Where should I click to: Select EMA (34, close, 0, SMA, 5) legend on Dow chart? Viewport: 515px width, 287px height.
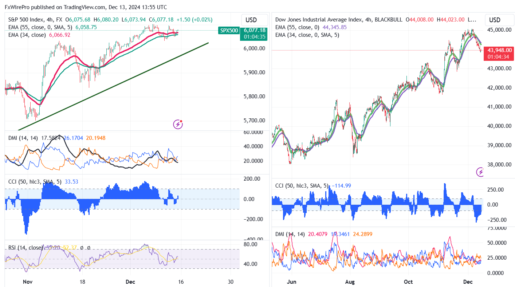click(x=308, y=35)
